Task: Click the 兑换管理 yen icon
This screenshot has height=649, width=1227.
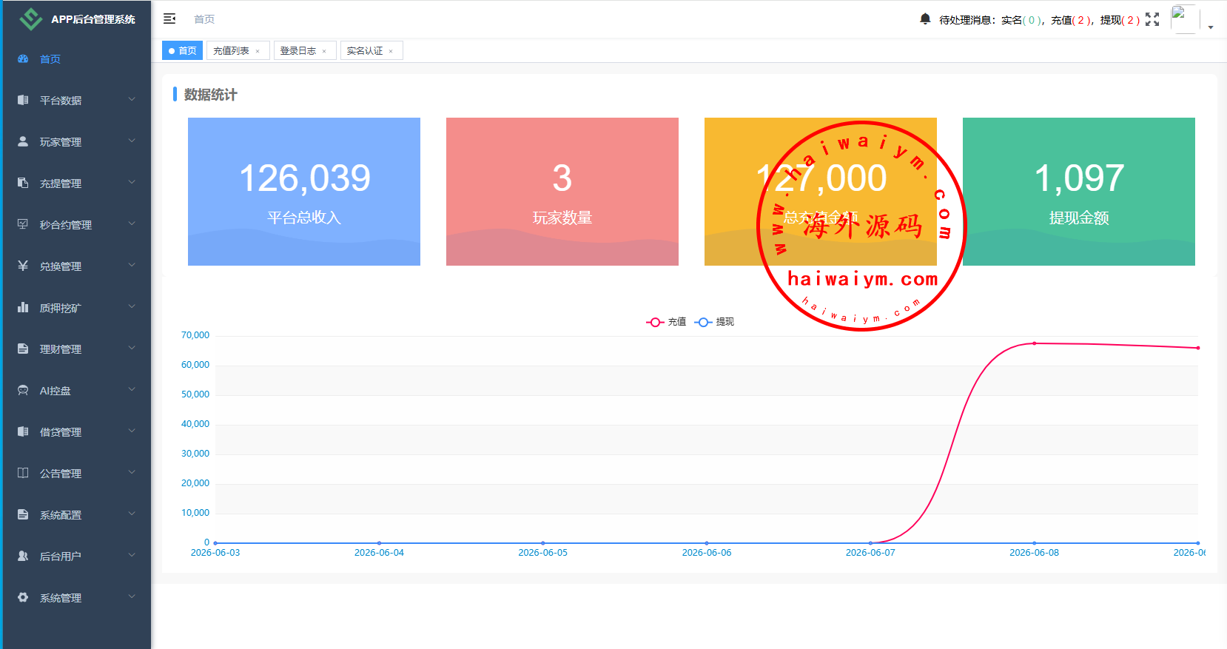Action: point(23,266)
